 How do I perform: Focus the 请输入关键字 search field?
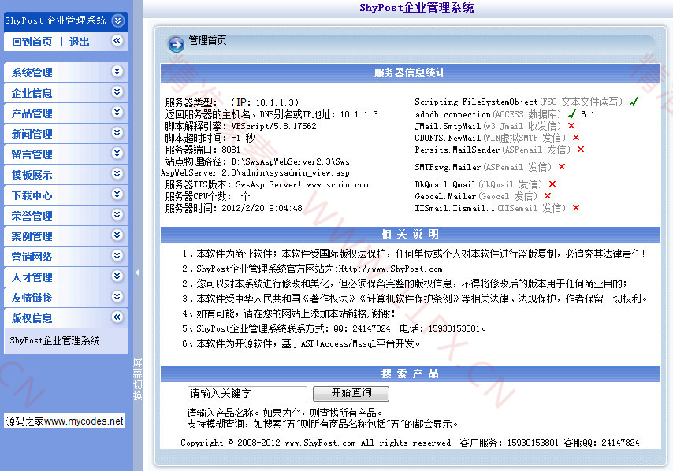point(247,394)
